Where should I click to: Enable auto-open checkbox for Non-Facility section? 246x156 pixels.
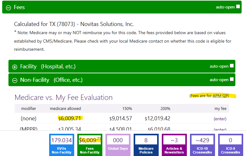[232, 79]
